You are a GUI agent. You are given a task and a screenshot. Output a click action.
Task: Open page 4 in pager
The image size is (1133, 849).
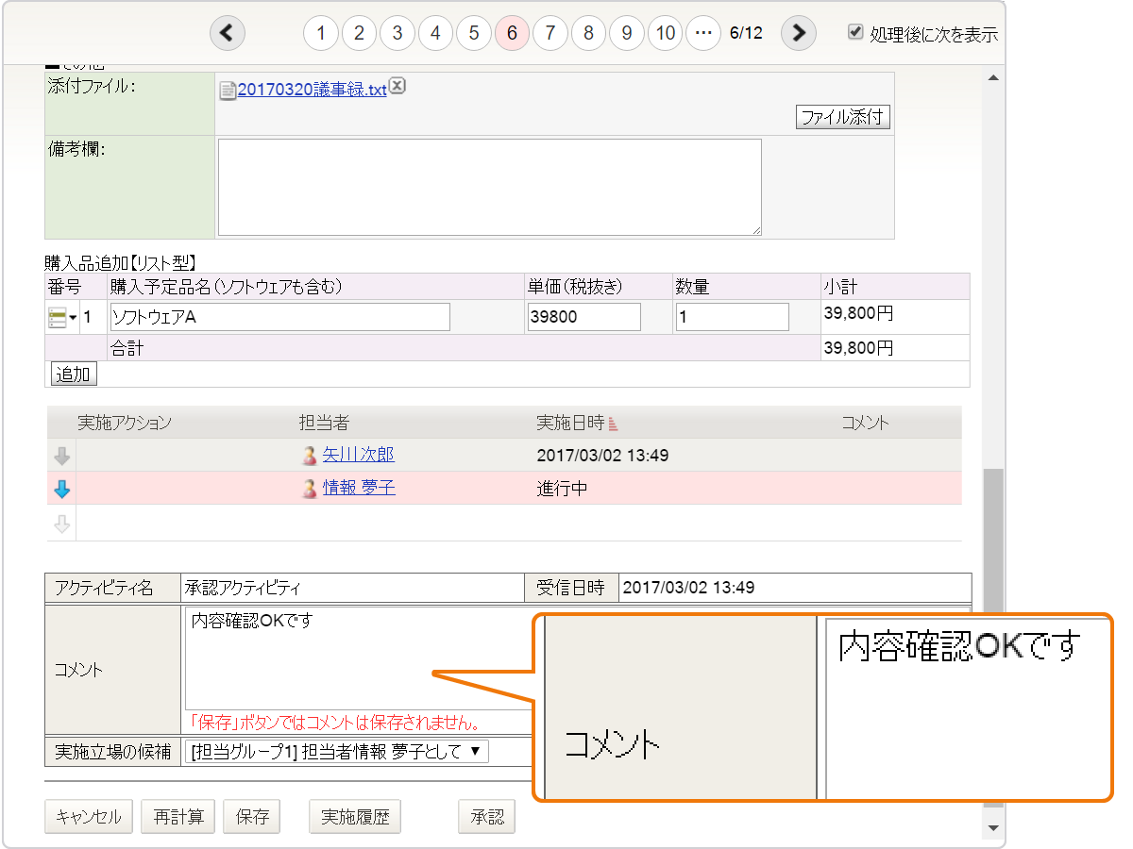435,33
